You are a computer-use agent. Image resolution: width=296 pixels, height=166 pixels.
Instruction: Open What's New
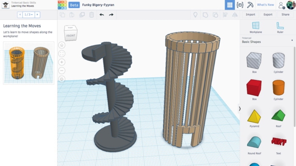[x=265, y=5]
